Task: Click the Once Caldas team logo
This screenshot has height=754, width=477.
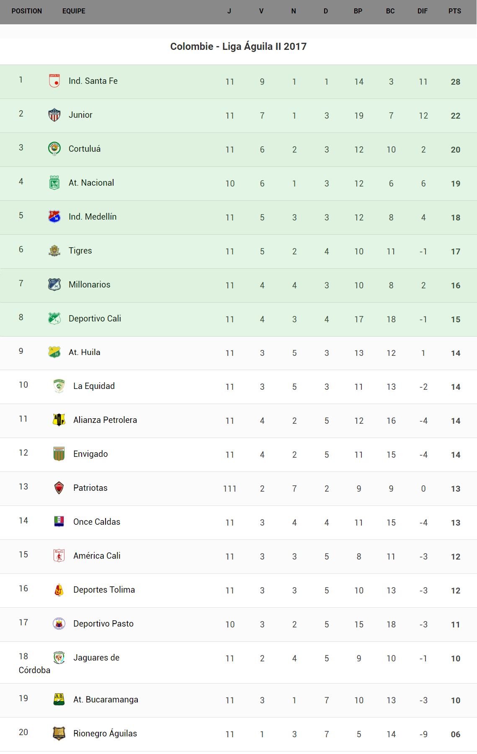Action: tap(59, 522)
